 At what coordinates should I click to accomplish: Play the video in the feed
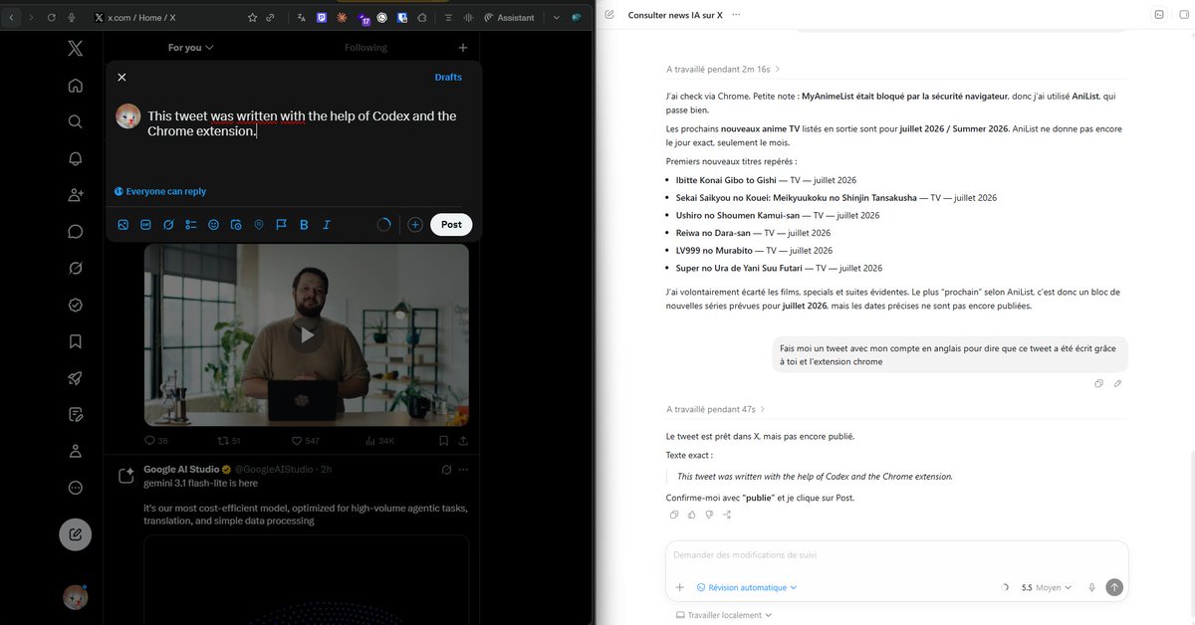307,335
